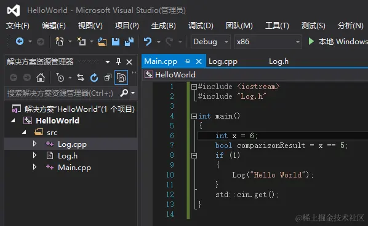Open the 文件(F) menu

click(18, 26)
